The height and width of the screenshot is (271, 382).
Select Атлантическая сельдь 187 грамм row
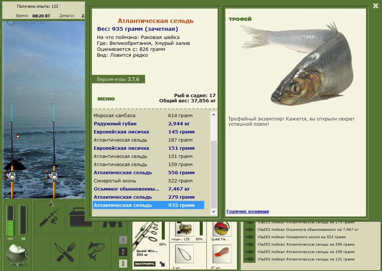(x=149, y=140)
